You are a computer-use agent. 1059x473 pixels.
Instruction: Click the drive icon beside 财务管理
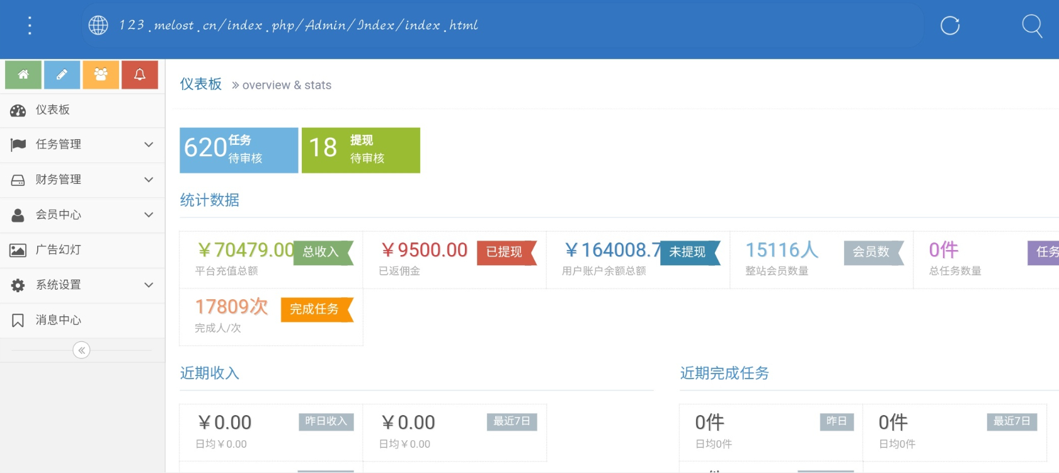[18, 180]
